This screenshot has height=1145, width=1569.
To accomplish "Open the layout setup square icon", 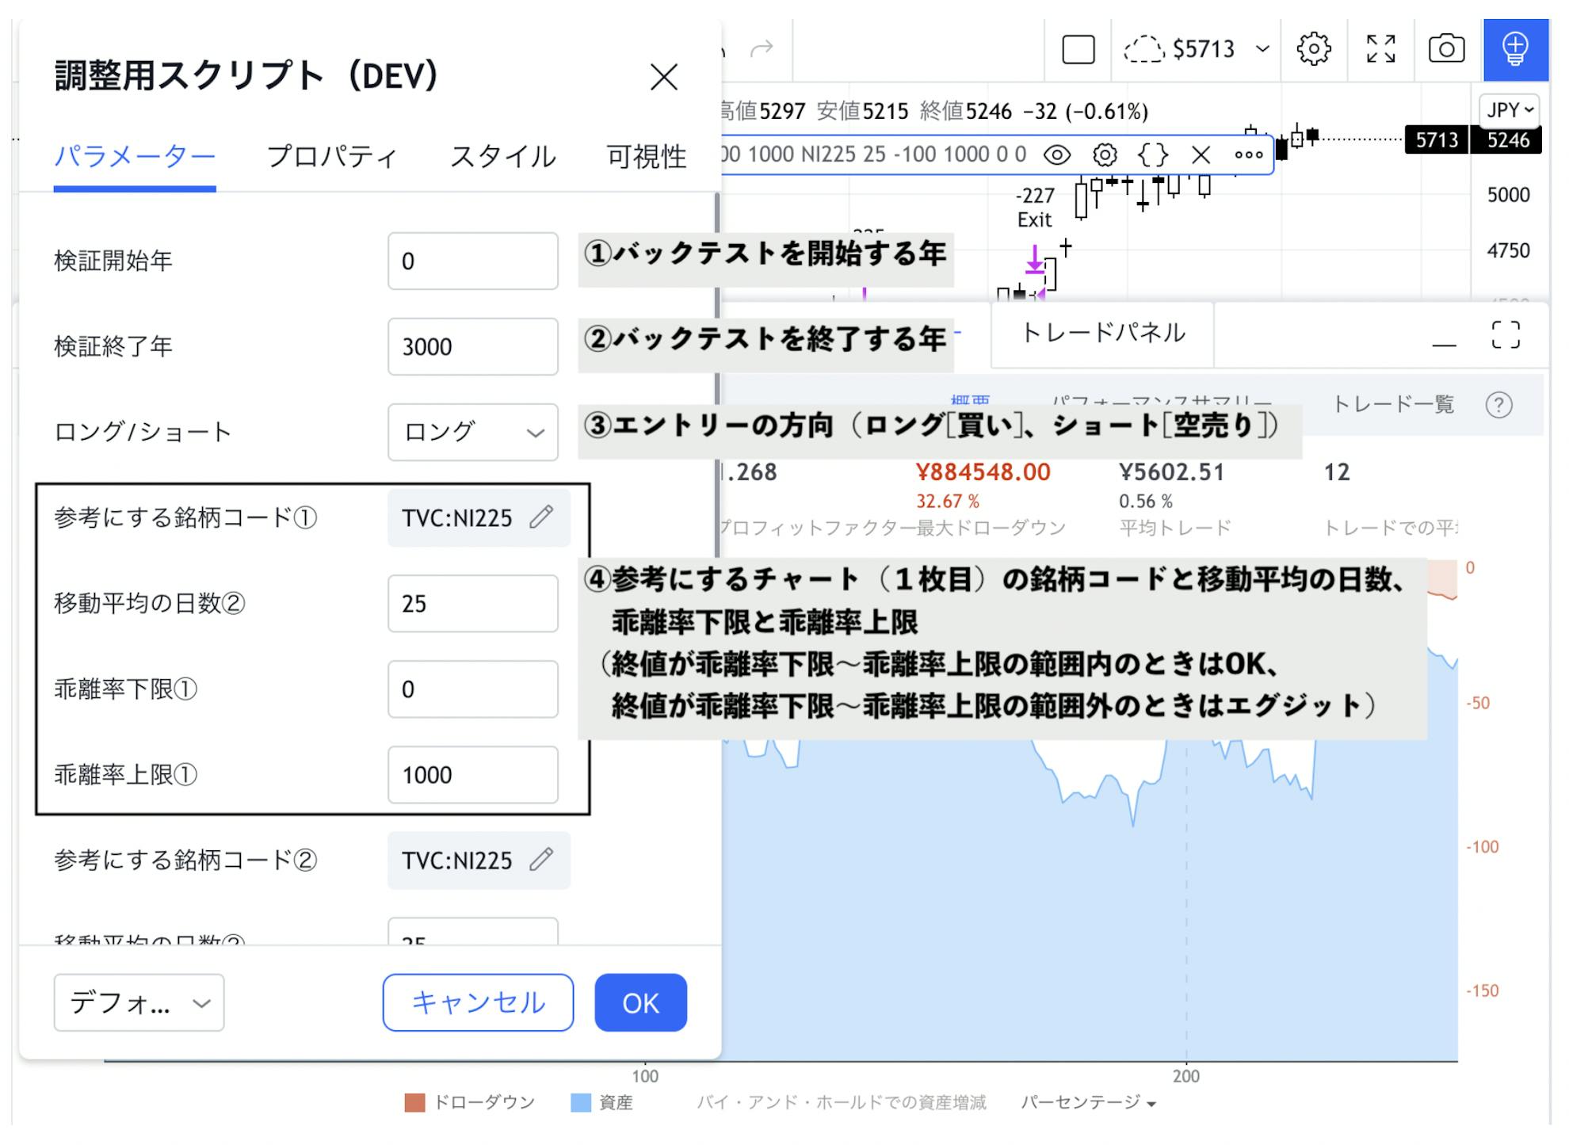I will (x=1078, y=50).
